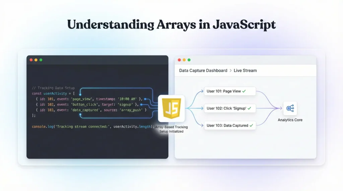
Task: Select the Analytics Core node icon
Action: coord(290,108)
